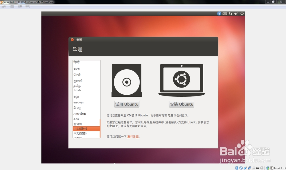Screen dimensions: 286x170
Task: Click the shared folders status icon
Action: [253, 168]
